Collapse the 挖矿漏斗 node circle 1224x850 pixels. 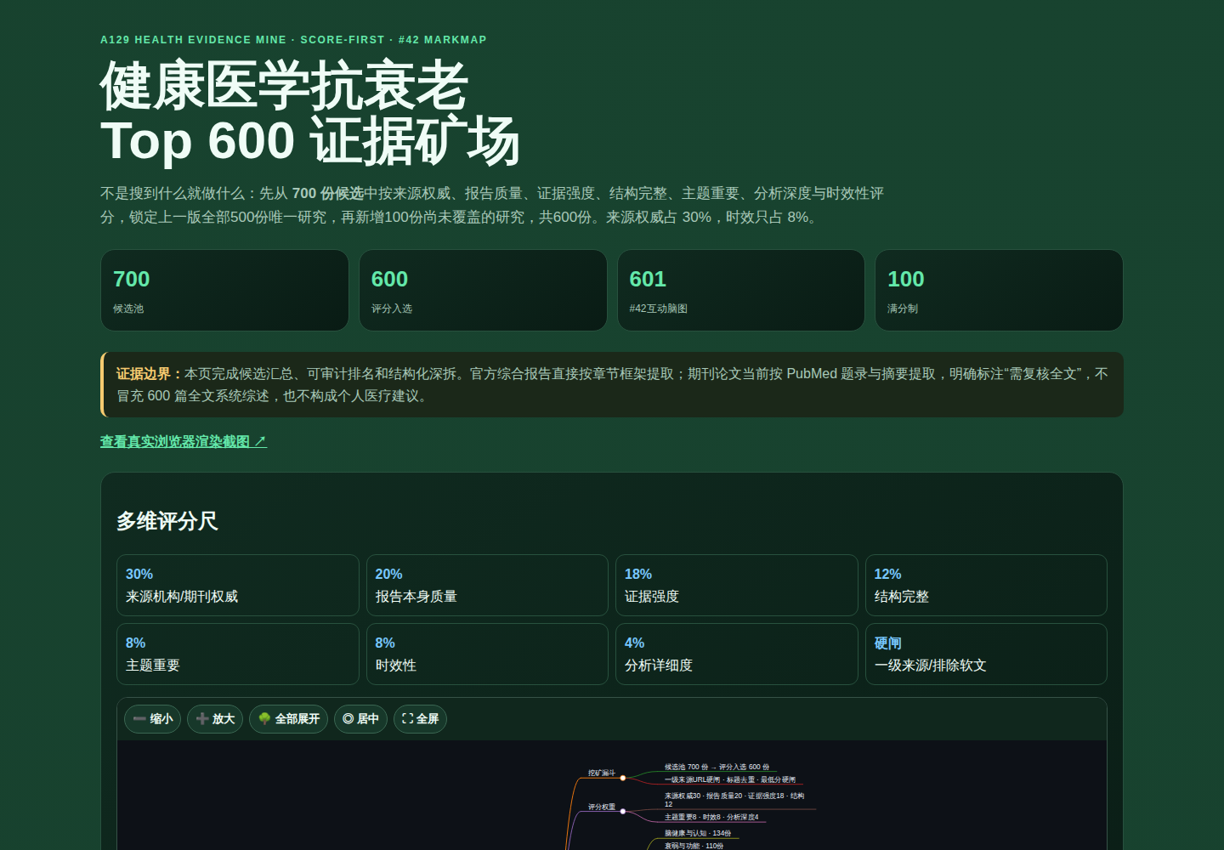coord(623,778)
